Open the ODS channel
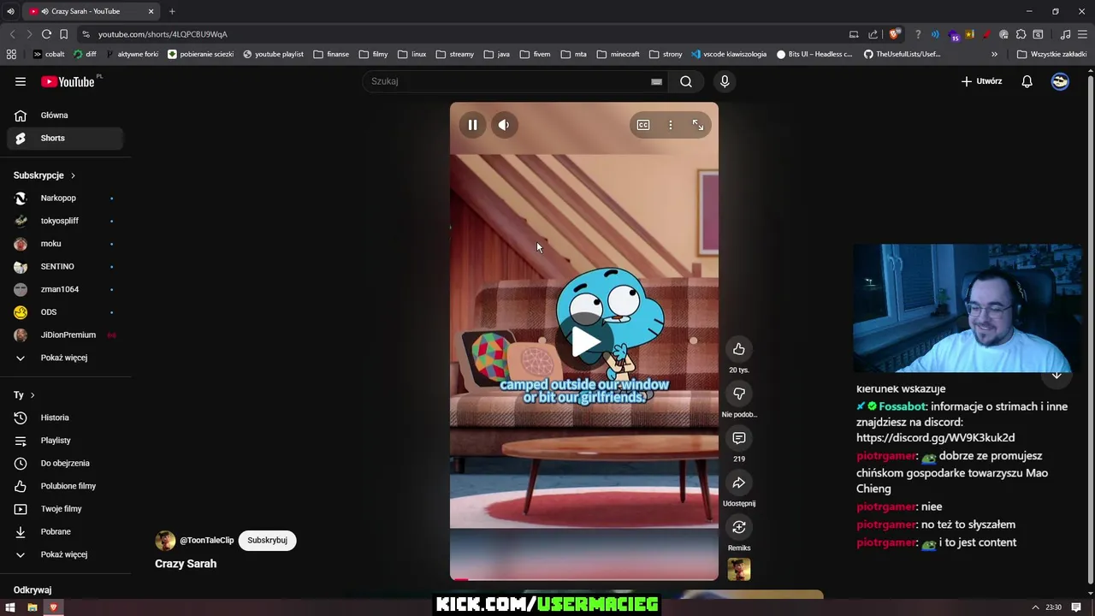 (65, 312)
